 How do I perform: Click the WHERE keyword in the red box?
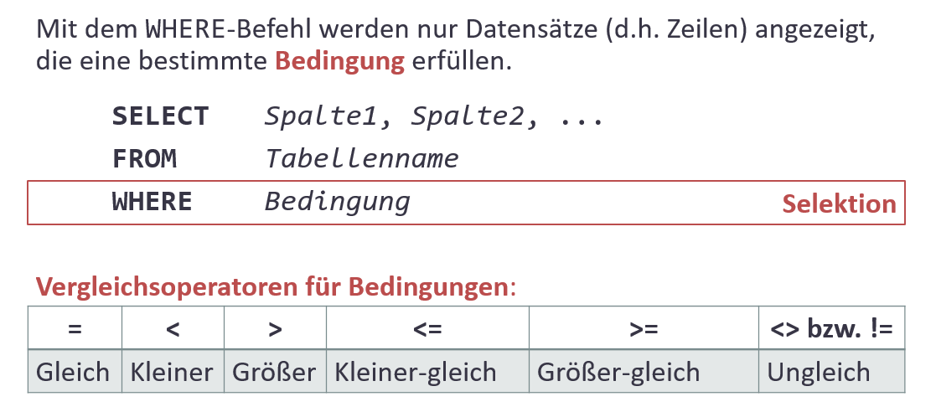pyautogui.click(x=152, y=202)
